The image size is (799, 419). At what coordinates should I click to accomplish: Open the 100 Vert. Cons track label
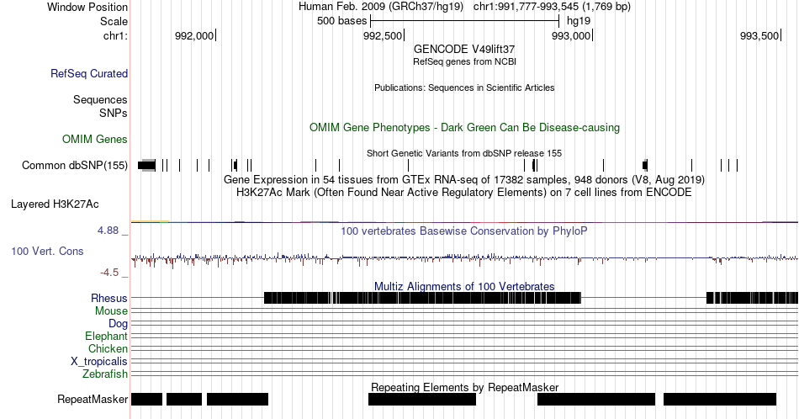pos(47,251)
